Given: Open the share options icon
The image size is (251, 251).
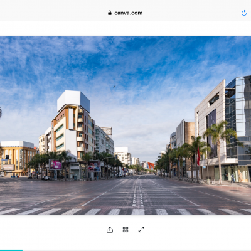Looking at the screenshot, I should click(x=110, y=230).
